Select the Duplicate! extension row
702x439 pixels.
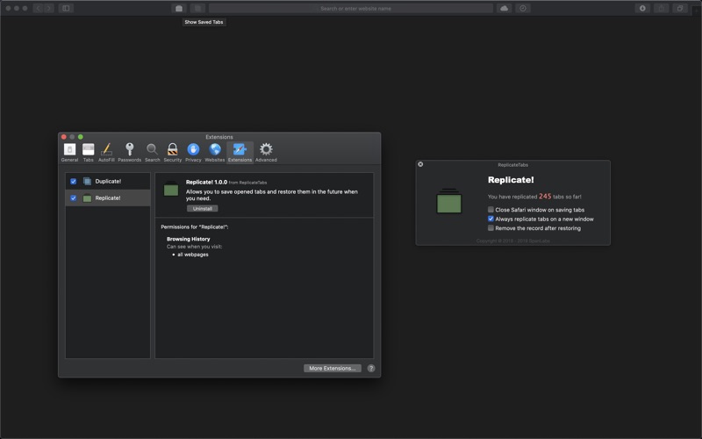(x=108, y=182)
